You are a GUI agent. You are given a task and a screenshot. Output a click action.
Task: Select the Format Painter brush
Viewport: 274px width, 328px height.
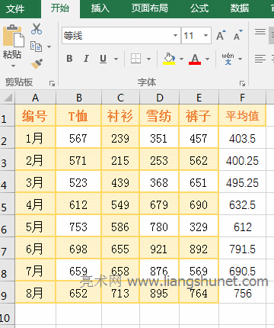click(37, 64)
